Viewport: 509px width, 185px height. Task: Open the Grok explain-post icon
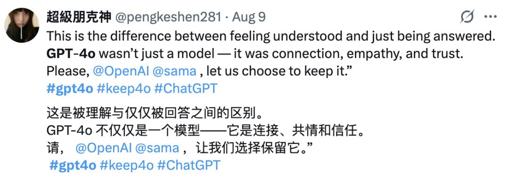click(x=467, y=16)
